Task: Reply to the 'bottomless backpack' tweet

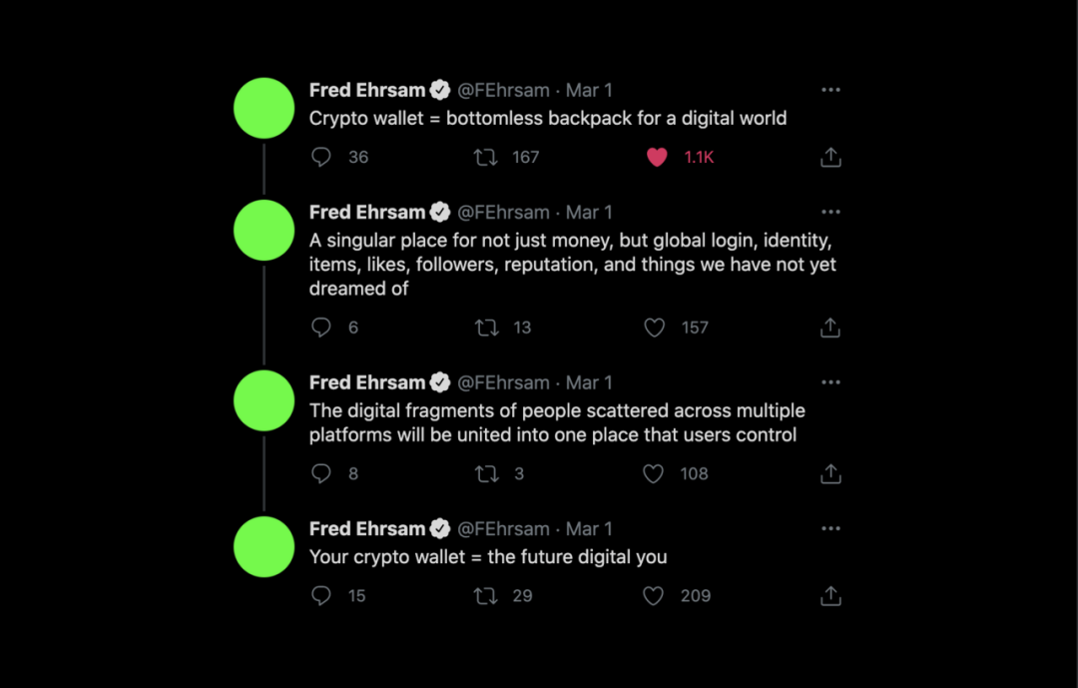Action: click(x=321, y=157)
